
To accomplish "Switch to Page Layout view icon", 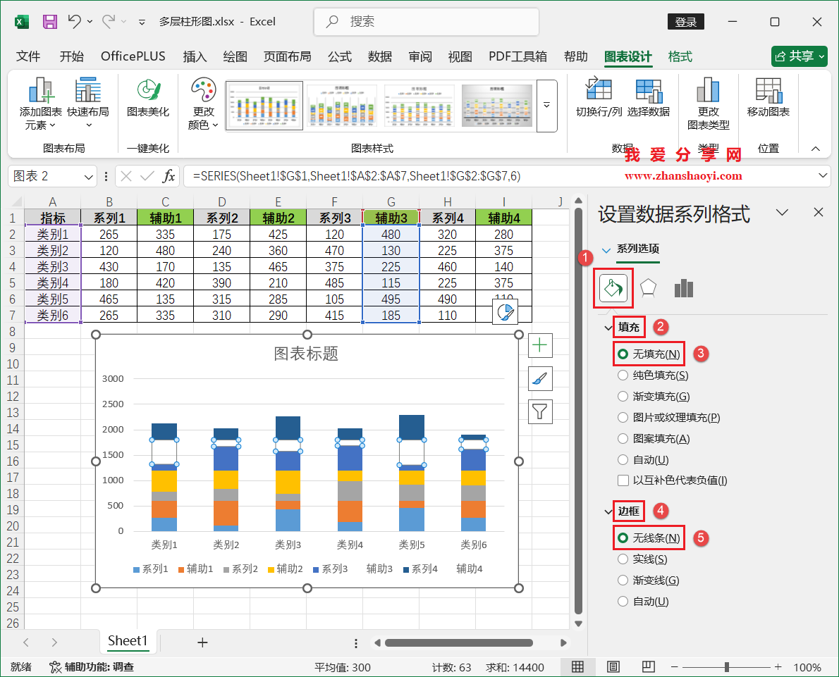I will (x=613, y=667).
